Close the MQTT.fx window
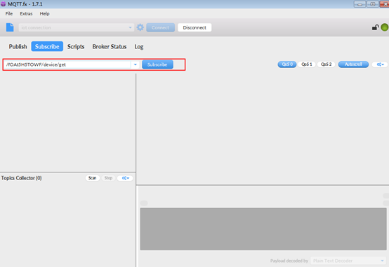The height and width of the screenshot is (267, 389). [x=385, y=4]
